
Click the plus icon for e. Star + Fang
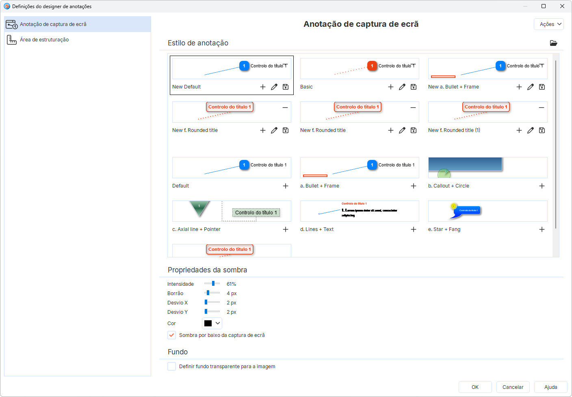click(x=542, y=229)
